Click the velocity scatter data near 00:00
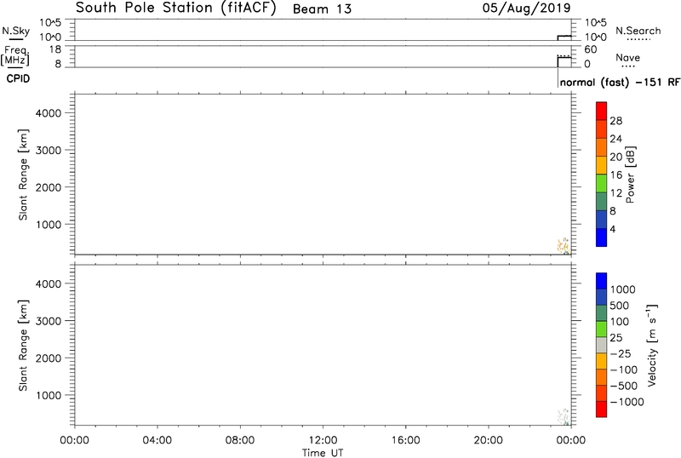Viewport: 681px width, 458px height. [564, 417]
